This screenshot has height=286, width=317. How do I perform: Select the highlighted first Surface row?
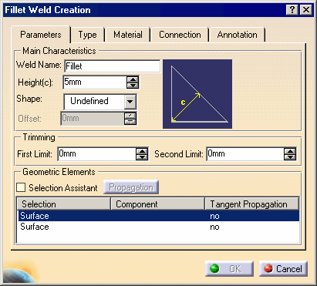click(x=159, y=216)
